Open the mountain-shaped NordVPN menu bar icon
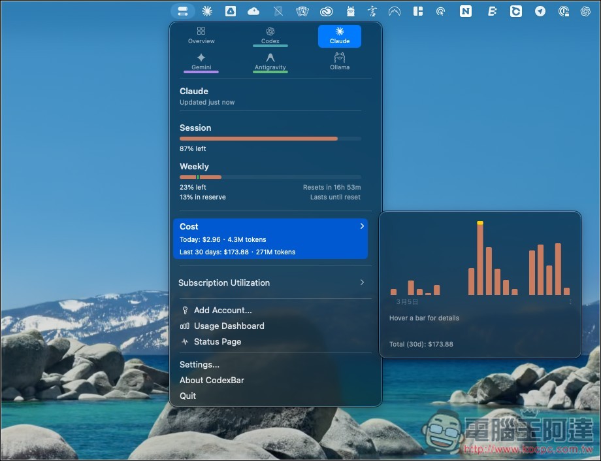The image size is (601, 461). [395, 12]
